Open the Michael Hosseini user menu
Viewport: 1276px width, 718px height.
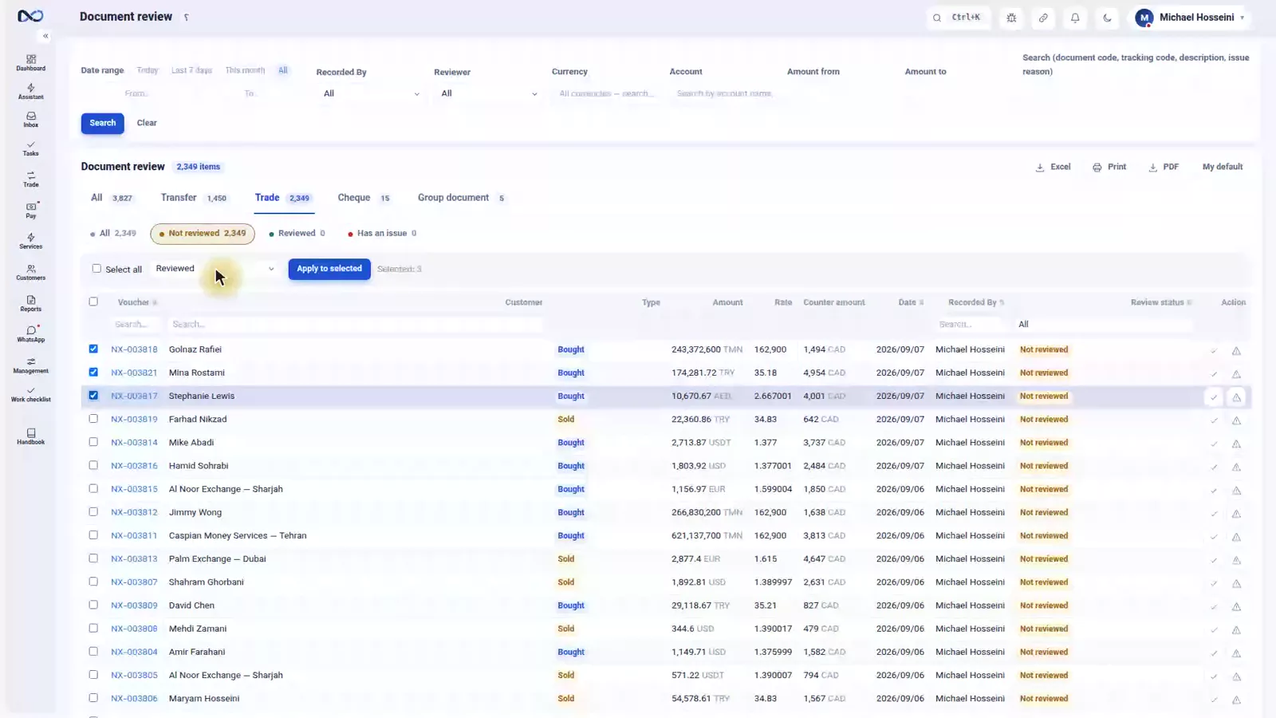(1191, 18)
